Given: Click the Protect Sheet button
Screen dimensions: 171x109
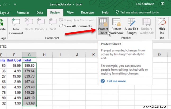Looking at the screenshot, I should coord(103,26).
